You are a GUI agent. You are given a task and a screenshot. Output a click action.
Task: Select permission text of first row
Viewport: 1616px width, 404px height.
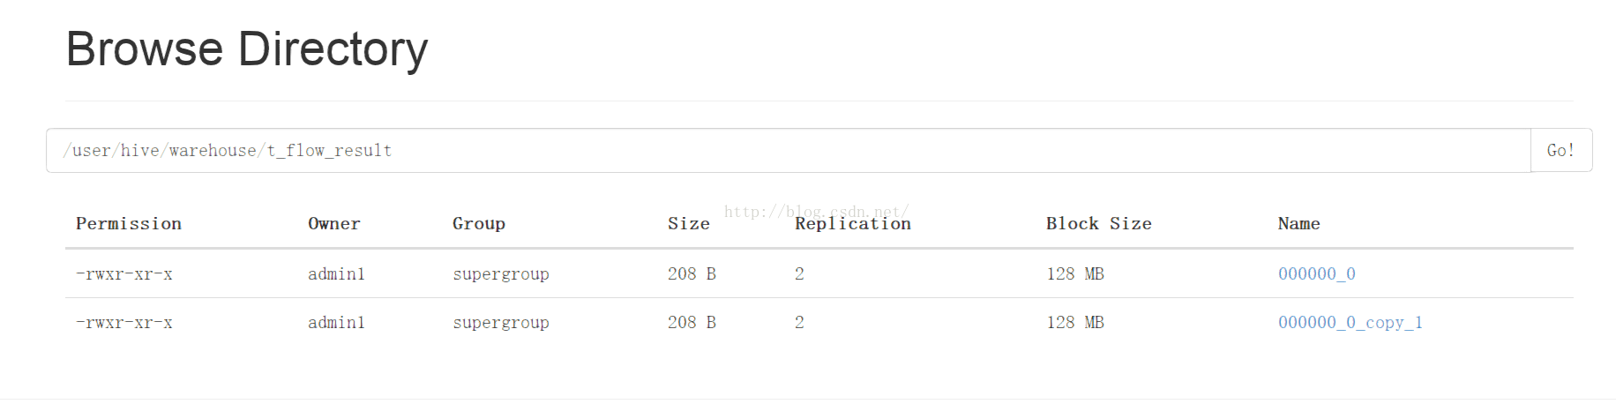click(x=124, y=274)
